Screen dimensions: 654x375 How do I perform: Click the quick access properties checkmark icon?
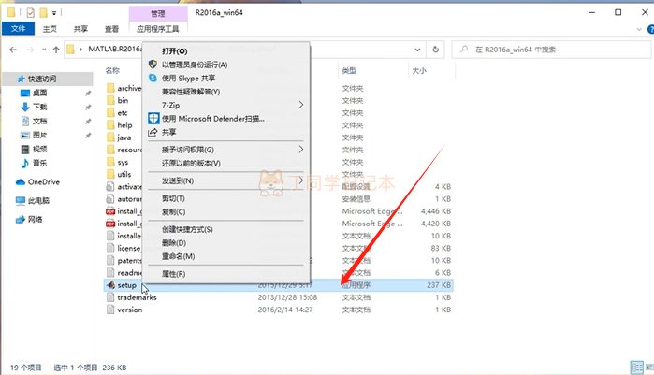tap(31, 13)
